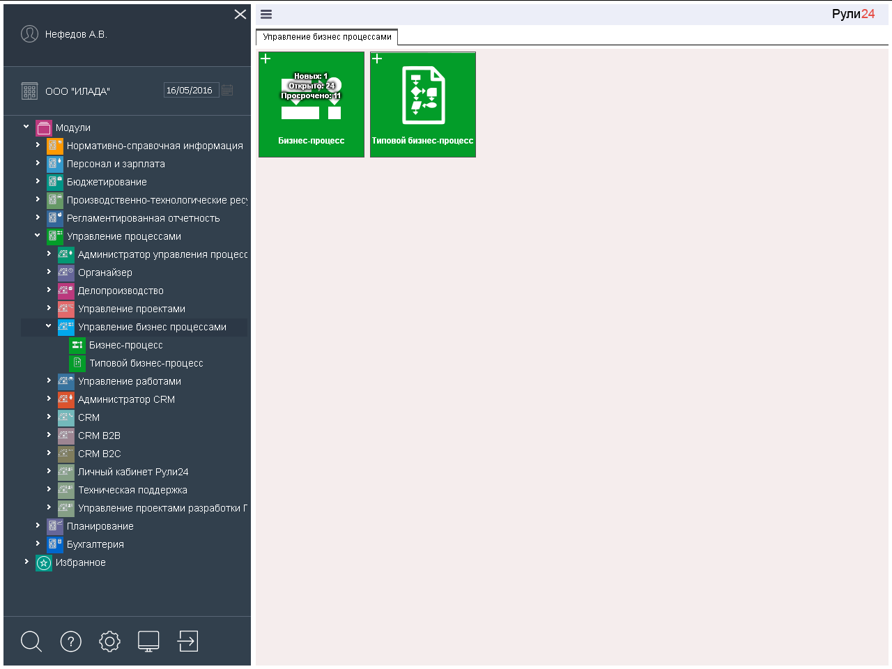Add new item via plus on Типовой бизнес-процесс tile
This screenshot has width=892, height=669.
377,59
